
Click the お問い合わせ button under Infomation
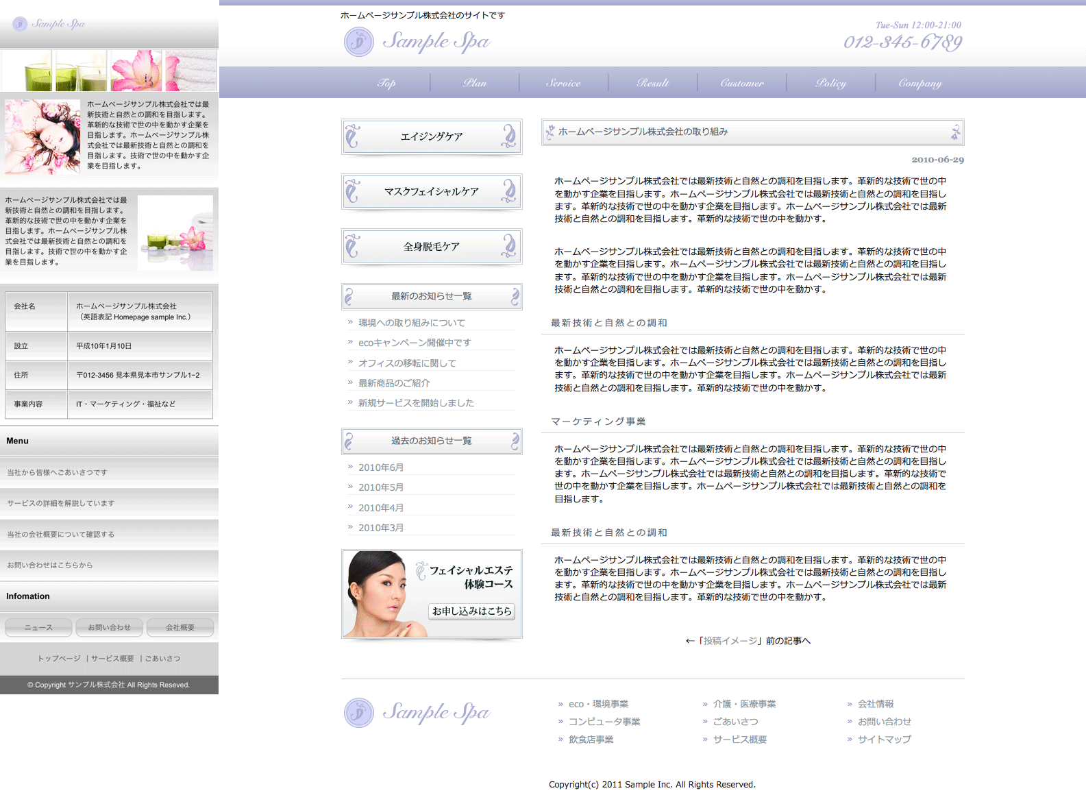109,627
